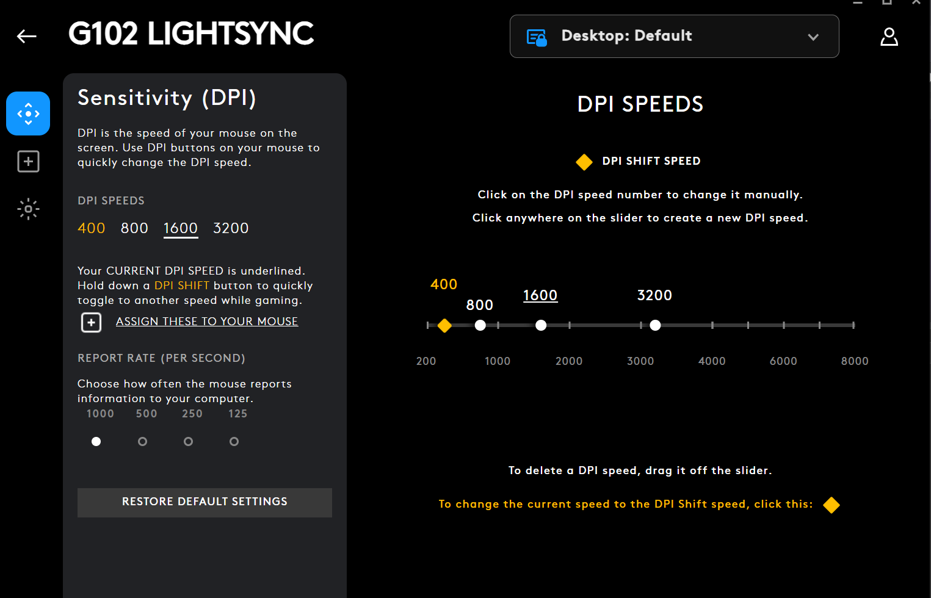The height and width of the screenshot is (598, 931).
Task: Click the 3200 slider handle dot
Action: coord(655,325)
